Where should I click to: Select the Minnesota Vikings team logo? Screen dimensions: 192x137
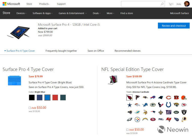[x=145, y=112]
